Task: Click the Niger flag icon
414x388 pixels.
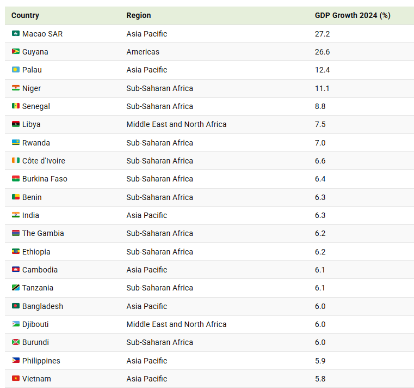Action: (16, 88)
